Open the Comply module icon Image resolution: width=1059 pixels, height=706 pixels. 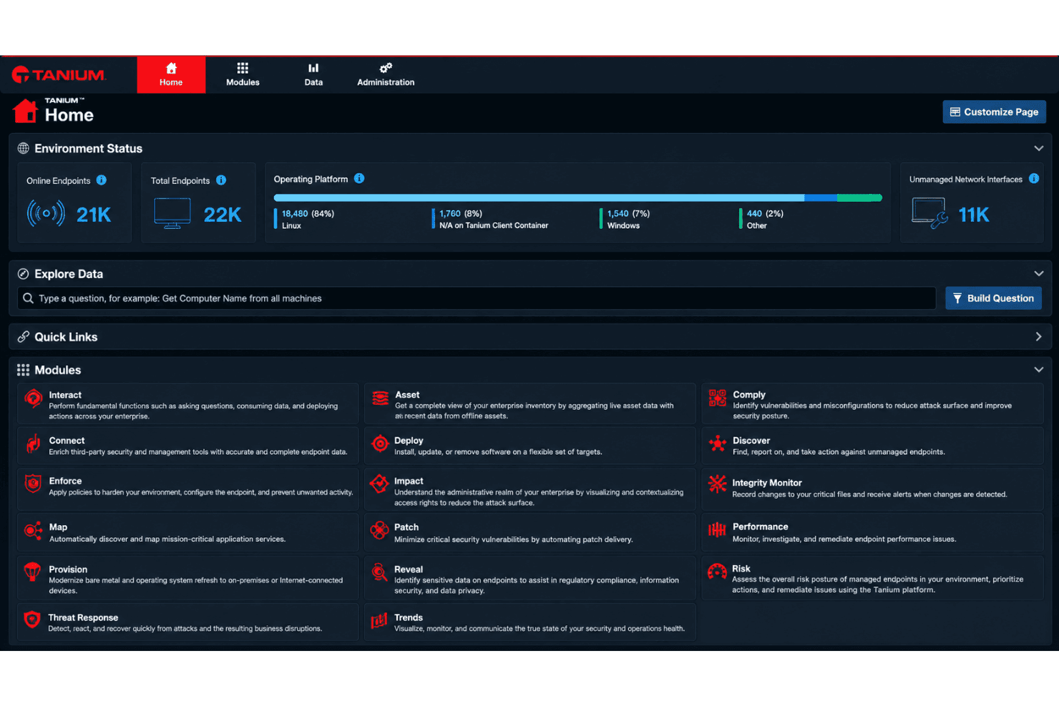click(x=717, y=398)
